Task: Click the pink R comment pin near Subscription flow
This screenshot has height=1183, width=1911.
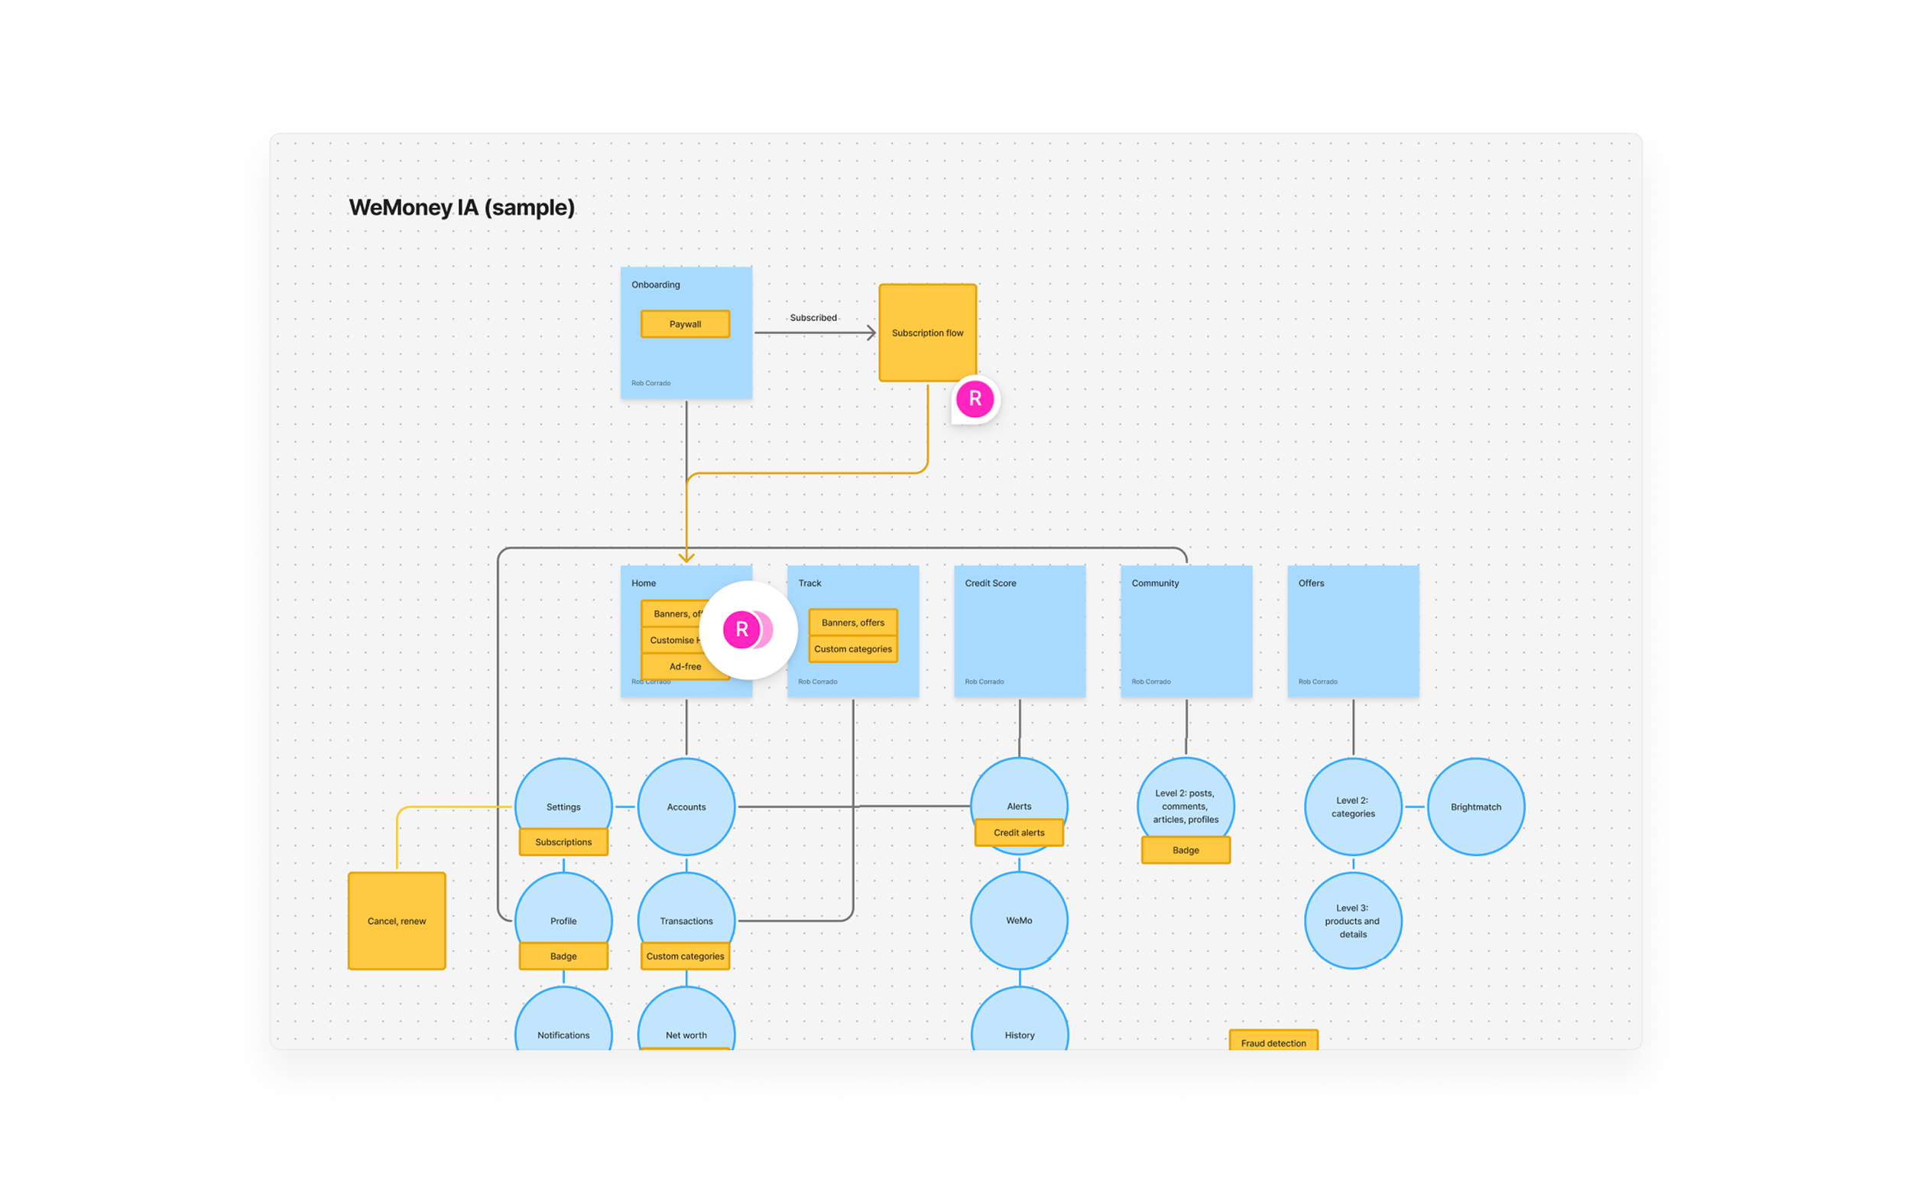Action: click(x=975, y=399)
